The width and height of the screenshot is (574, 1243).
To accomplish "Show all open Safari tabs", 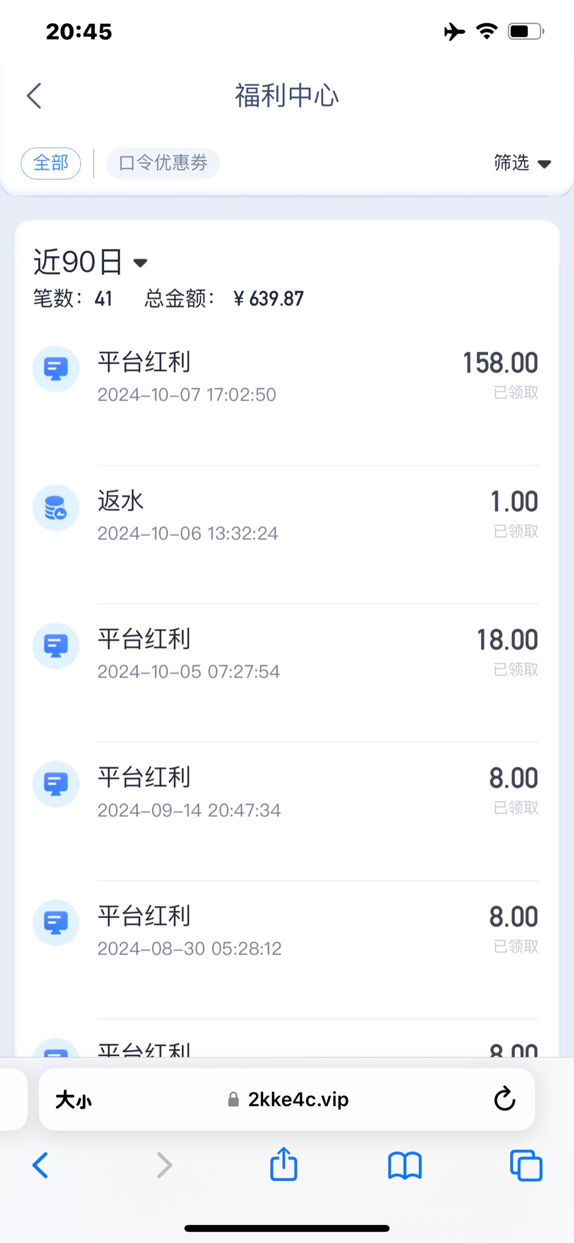I will tap(526, 1165).
